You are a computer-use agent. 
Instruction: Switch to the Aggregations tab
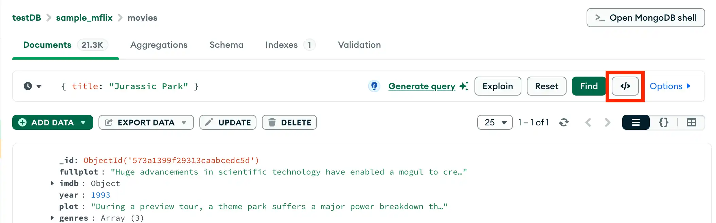tap(159, 45)
